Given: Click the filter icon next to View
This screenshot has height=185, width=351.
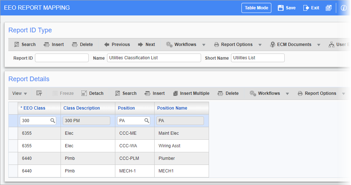Looking at the screenshot, I should (x=39, y=93).
